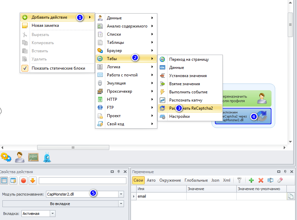Click the Свой код script icon

(100, 124)
